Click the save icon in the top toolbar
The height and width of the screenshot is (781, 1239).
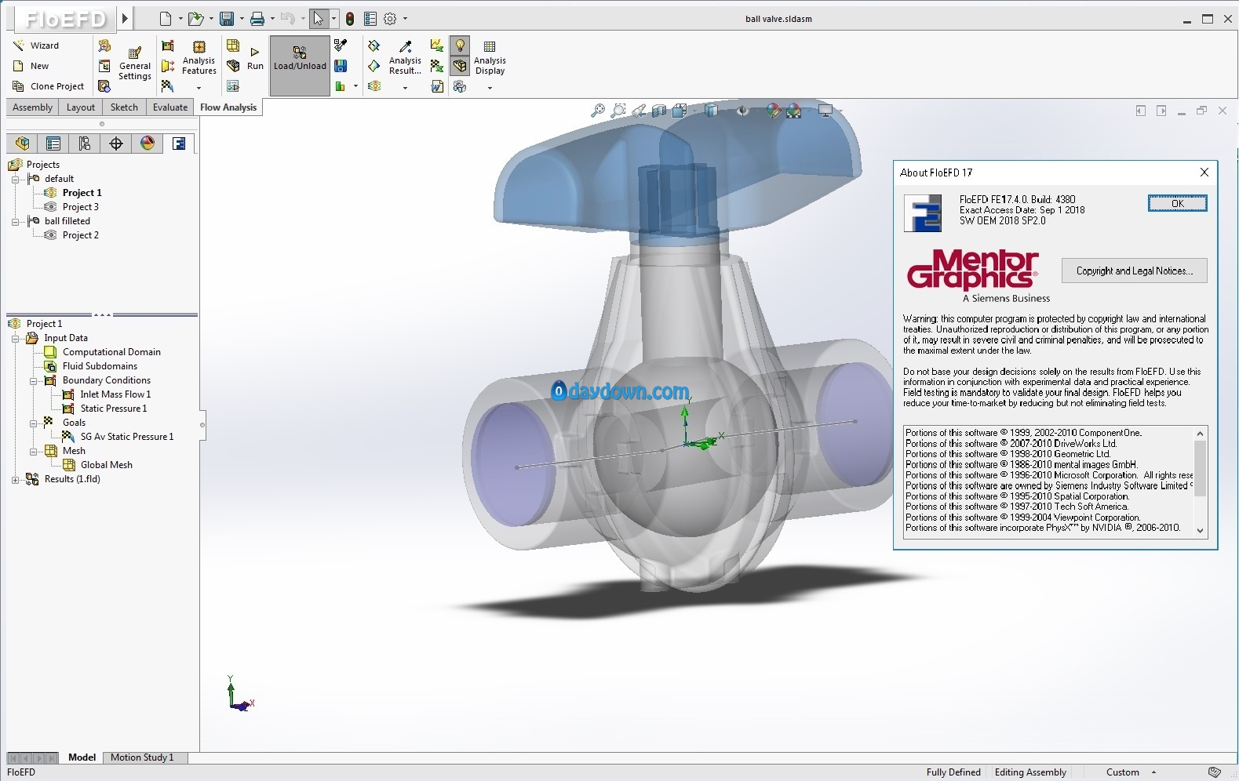coord(226,19)
